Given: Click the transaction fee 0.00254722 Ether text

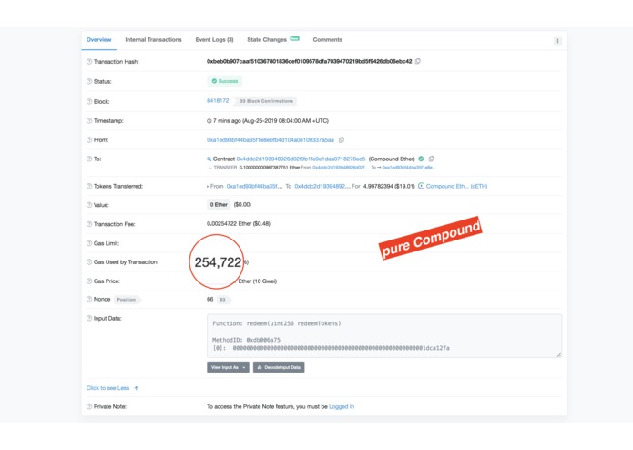Looking at the screenshot, I should click(x=239, y=223).
